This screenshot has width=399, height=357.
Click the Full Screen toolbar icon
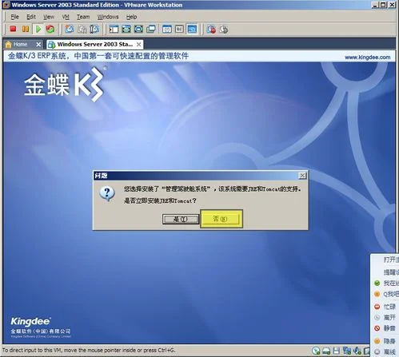pyautogui.click(x=138, y=29)
